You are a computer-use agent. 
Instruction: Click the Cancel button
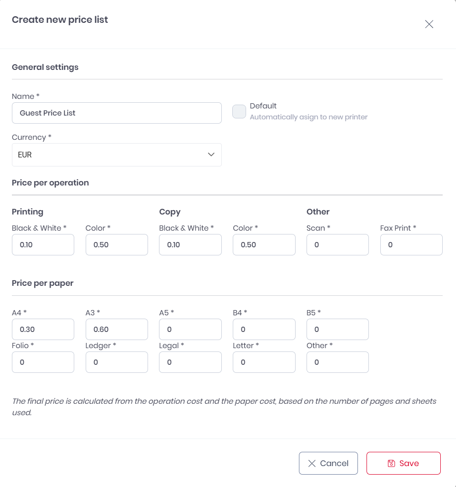328,463
